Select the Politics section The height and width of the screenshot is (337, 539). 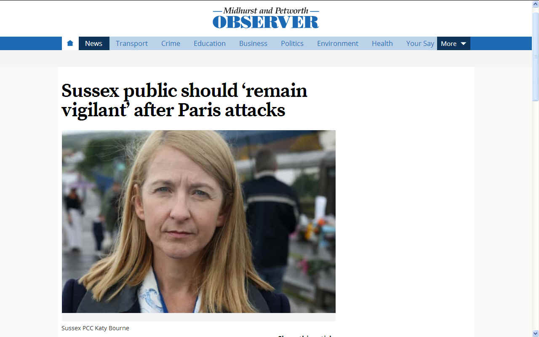(x=292, y=43)
